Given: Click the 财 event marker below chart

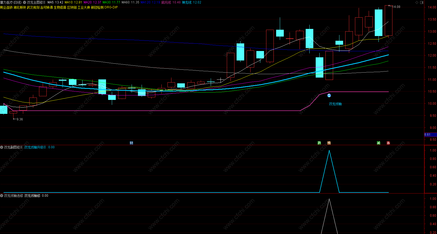Looking at the screenshot, I should (131, 143).
